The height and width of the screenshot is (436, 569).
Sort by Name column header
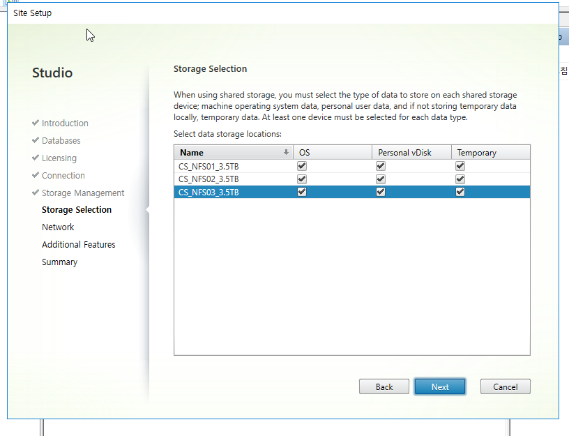click(x=234, y=153)
